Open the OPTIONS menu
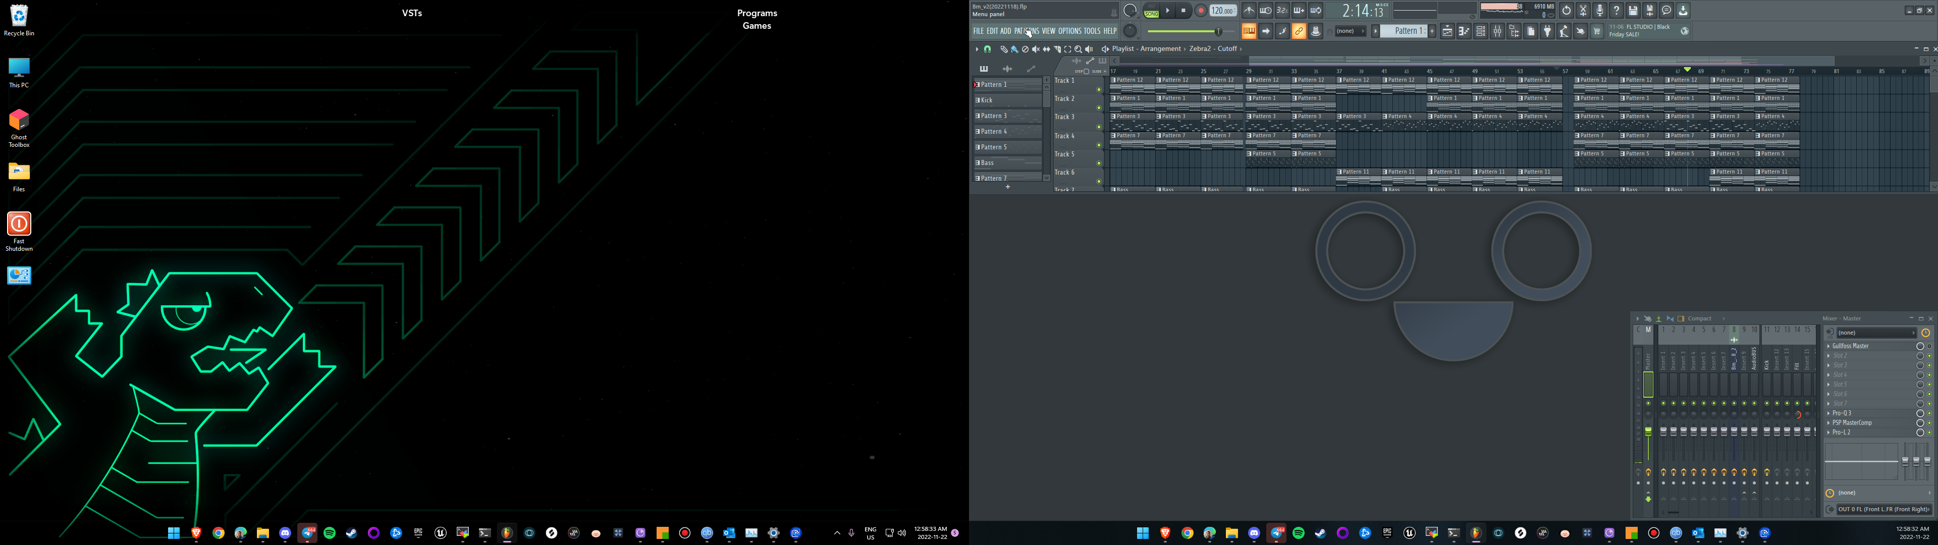This screenshot has width=1938, height=545. coord(1070,31)
